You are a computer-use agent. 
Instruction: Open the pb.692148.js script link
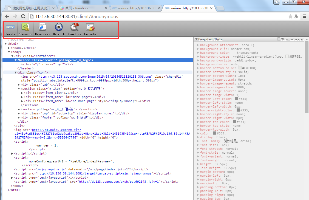coord(119,182)
